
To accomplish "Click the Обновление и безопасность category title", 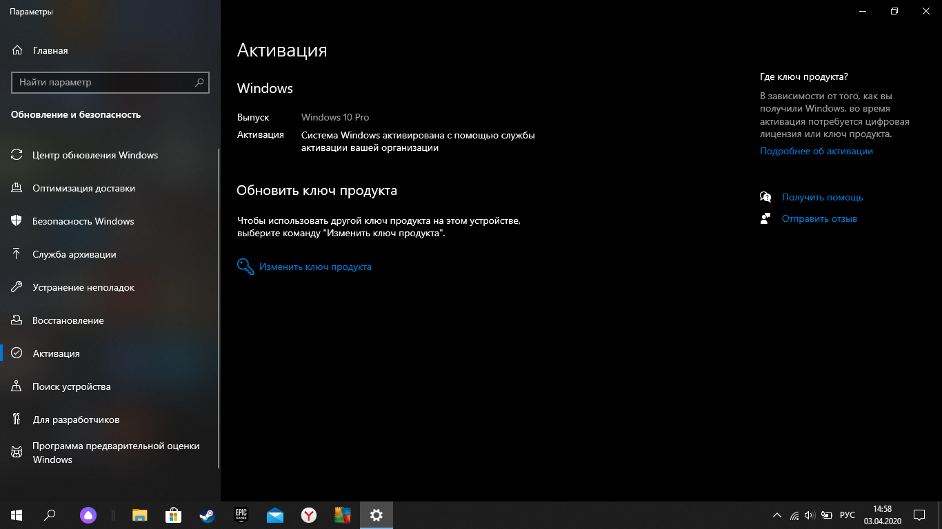I will [76, 114].
